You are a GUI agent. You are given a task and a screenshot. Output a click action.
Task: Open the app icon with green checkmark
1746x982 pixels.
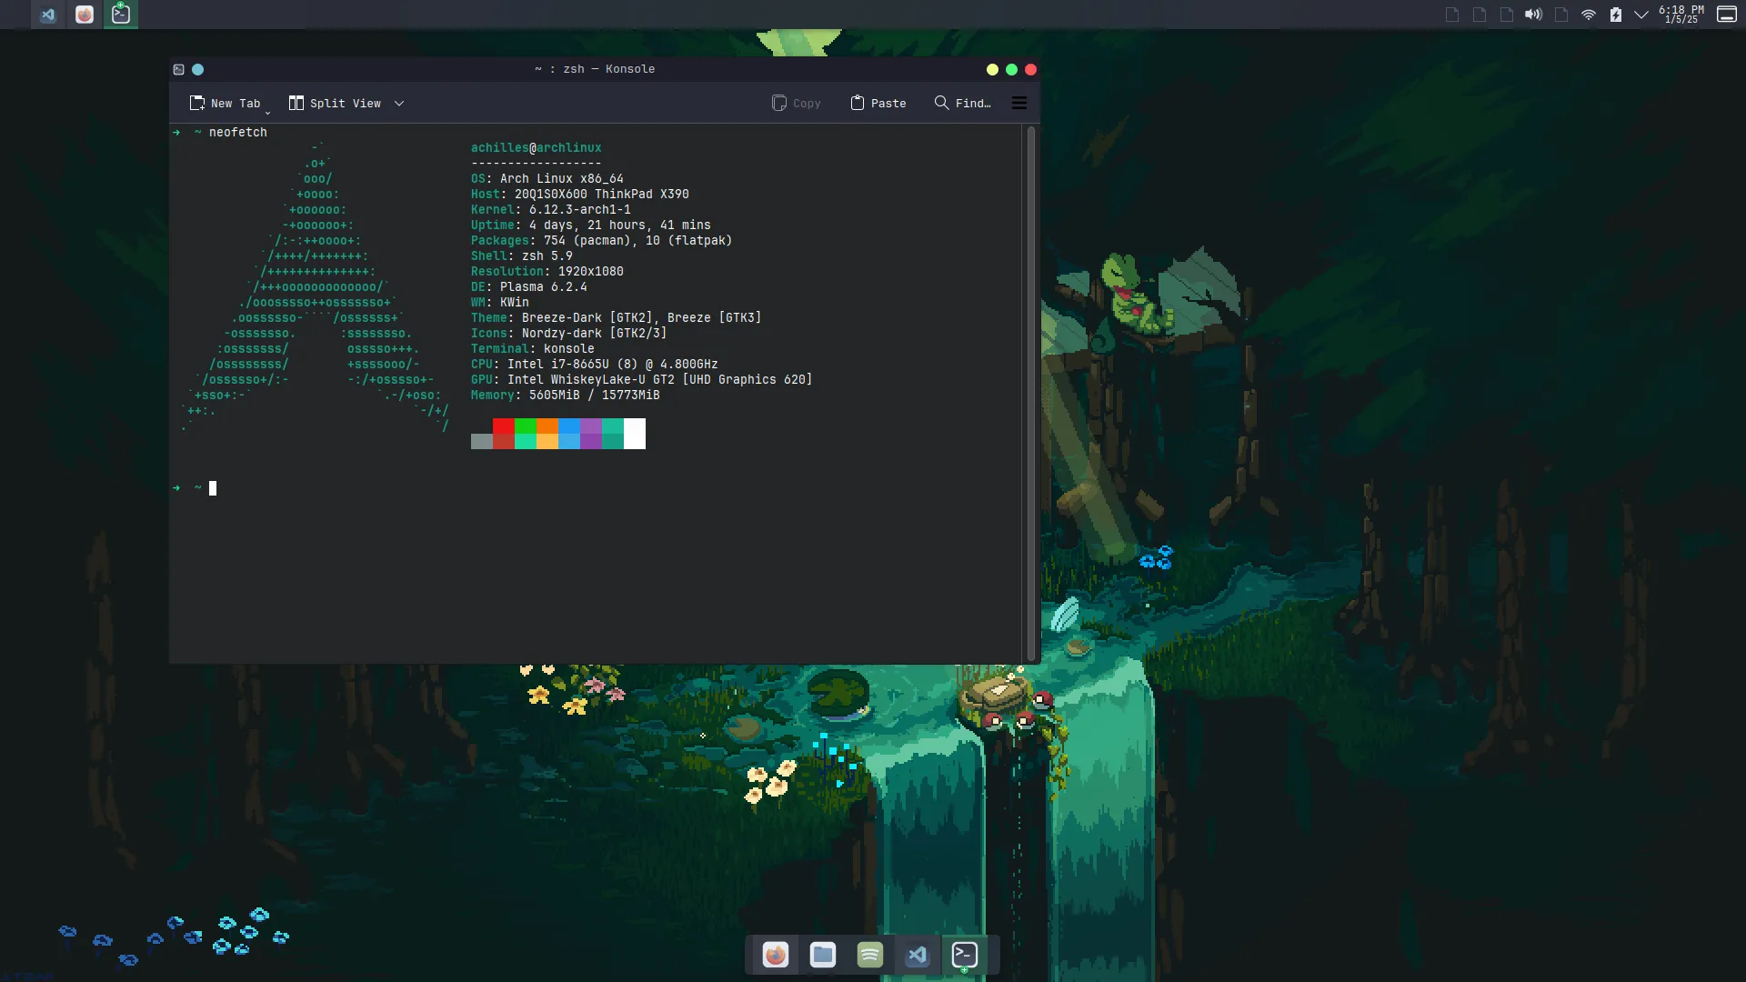(x=121, y=14)
